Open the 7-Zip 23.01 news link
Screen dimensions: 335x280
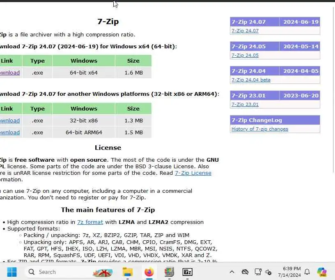[245, 104]
